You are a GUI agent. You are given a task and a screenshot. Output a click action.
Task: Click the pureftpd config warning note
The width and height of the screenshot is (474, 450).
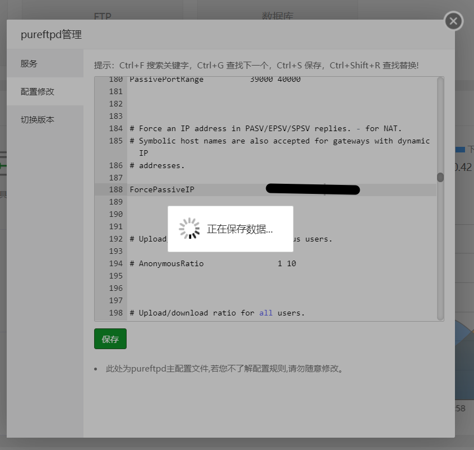click(224, 369)
